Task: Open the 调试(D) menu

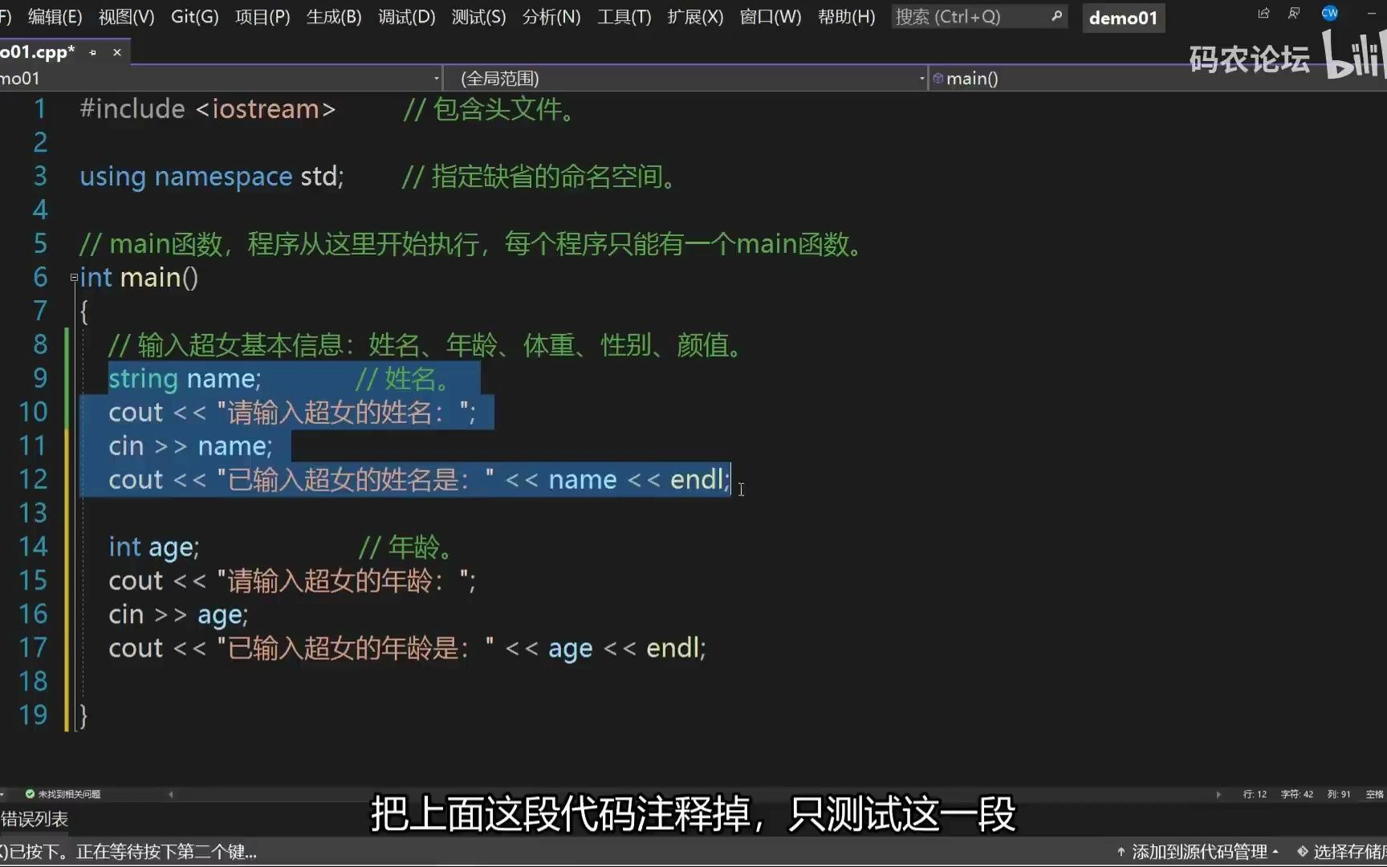Action: (x=406, y=17)
